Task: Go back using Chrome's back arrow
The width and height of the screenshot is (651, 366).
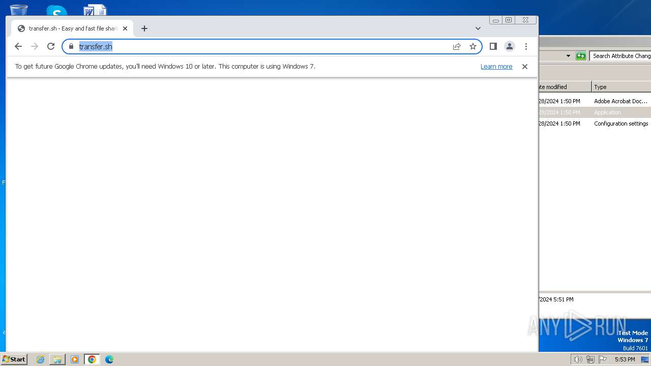Action: click(18, 46)
